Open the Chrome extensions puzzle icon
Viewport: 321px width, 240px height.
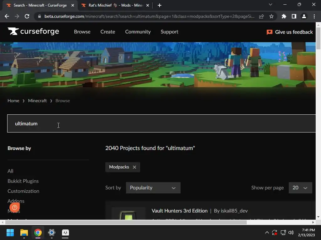pyautogui.click(x=284, y=16)
